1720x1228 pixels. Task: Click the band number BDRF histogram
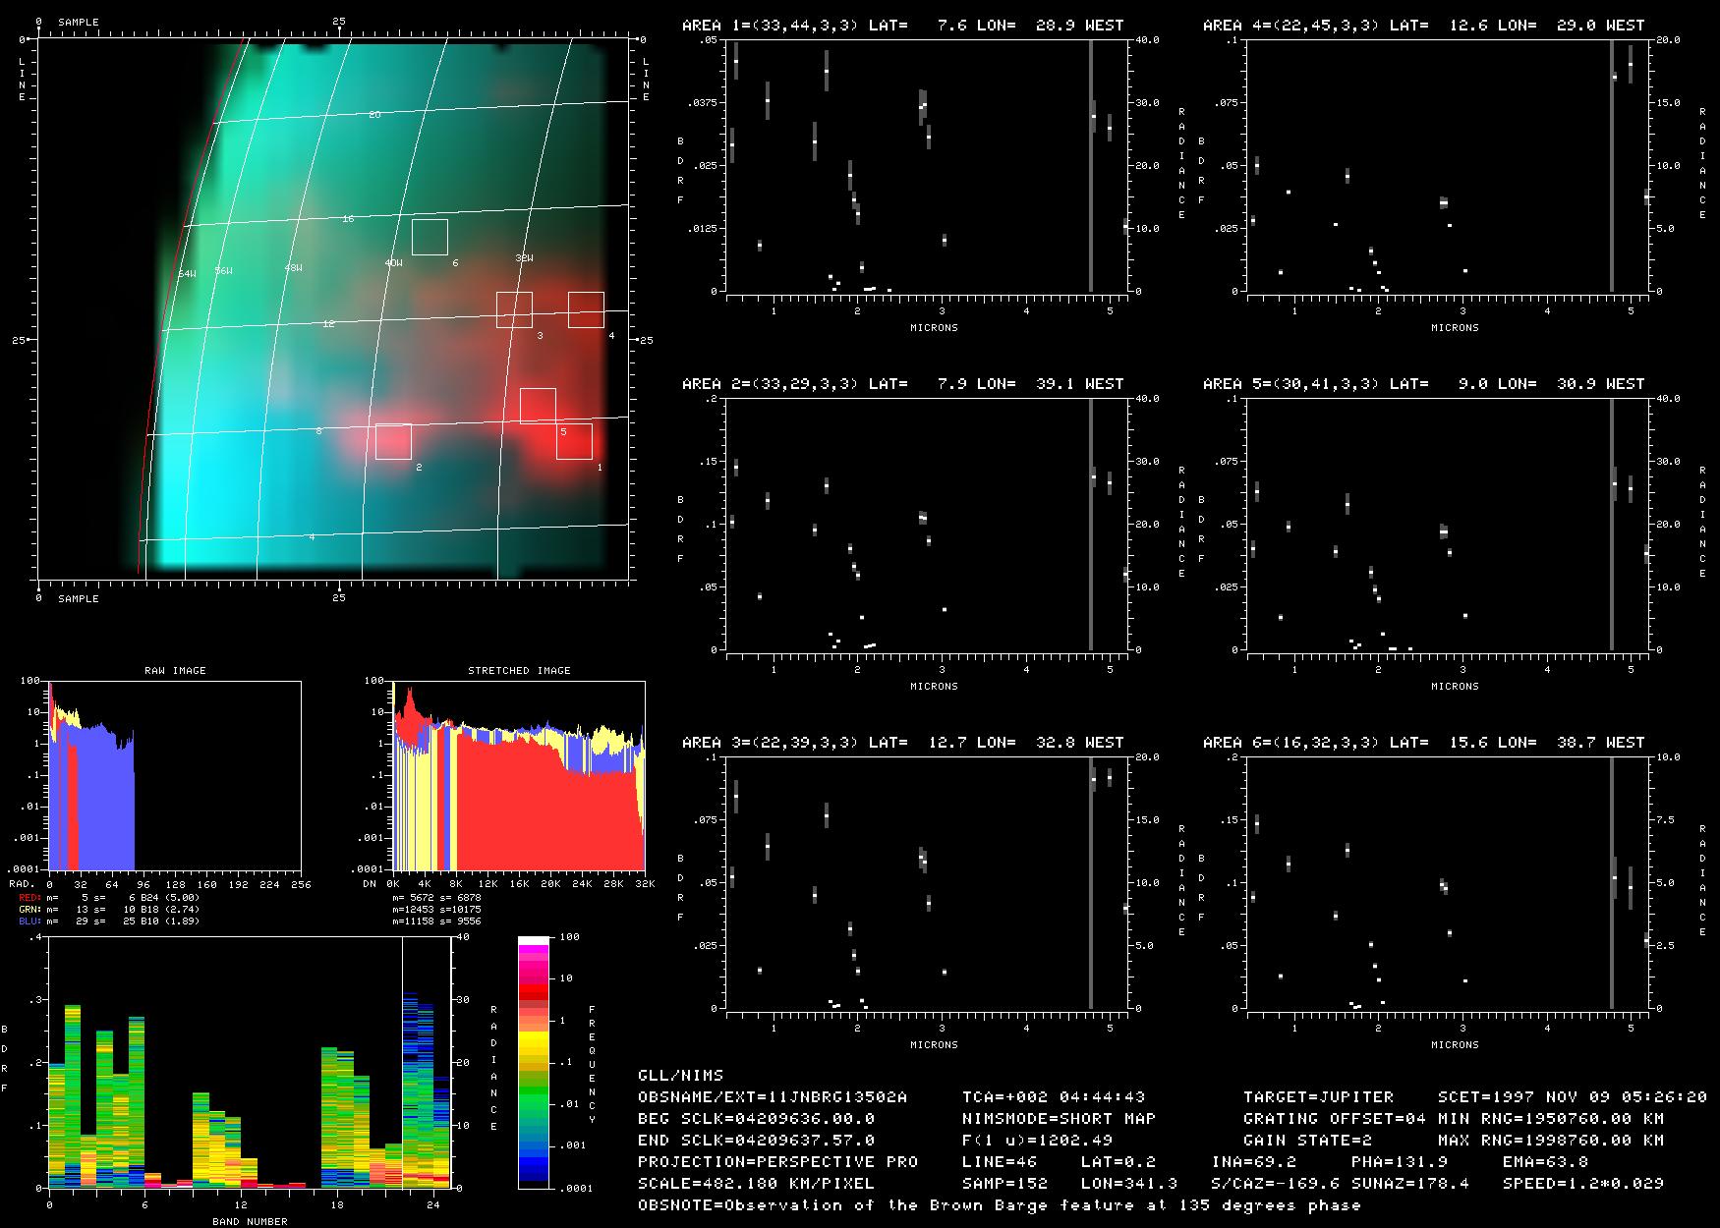pyautogui.click(x=249, y=1062)
